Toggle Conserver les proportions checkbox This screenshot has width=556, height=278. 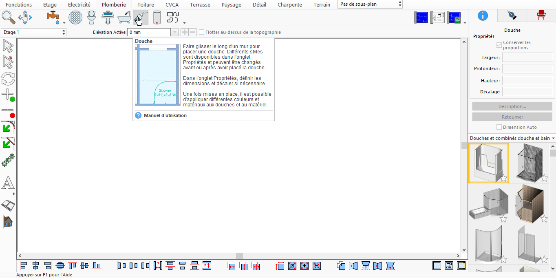point(499,45)
